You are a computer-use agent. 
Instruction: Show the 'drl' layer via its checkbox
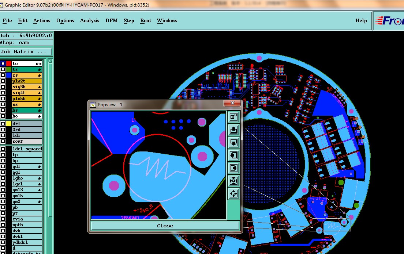click(x=3, y=124)
